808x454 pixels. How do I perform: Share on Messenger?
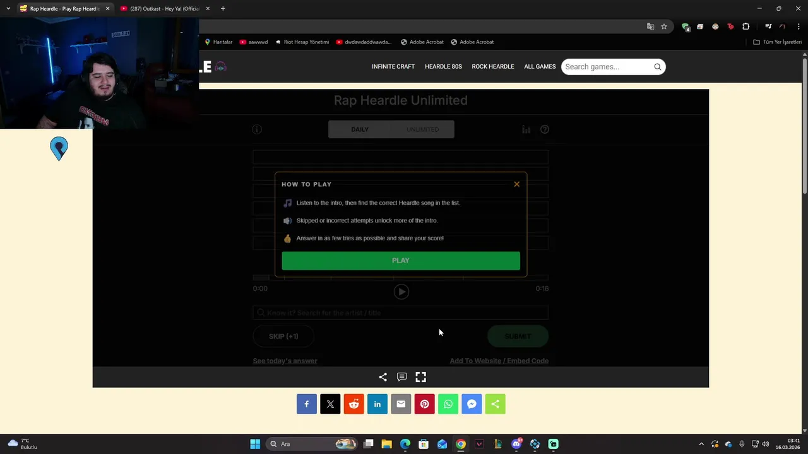[x=472, y=404]
